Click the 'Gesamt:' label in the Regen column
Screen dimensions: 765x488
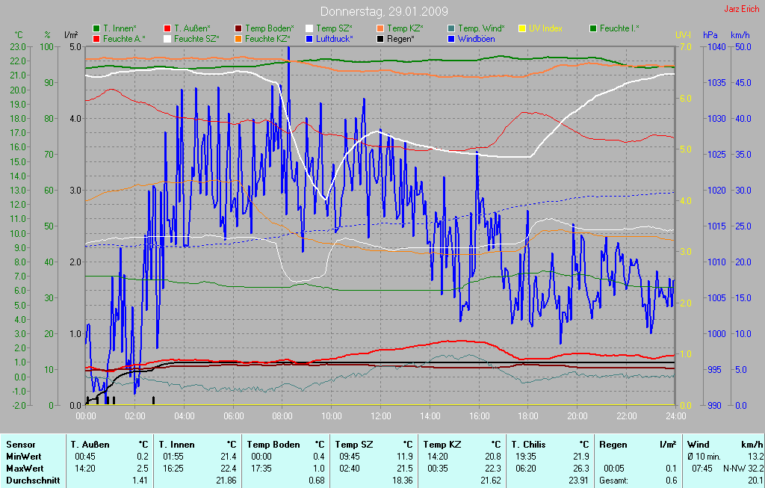pyautogui.click(x=614, y=481)
